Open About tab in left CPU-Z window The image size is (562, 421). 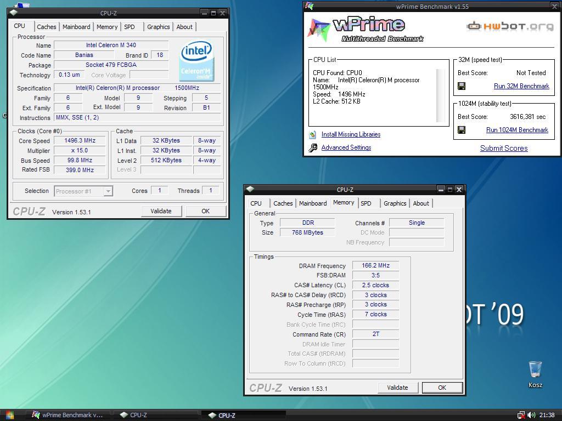pos(184,27)
